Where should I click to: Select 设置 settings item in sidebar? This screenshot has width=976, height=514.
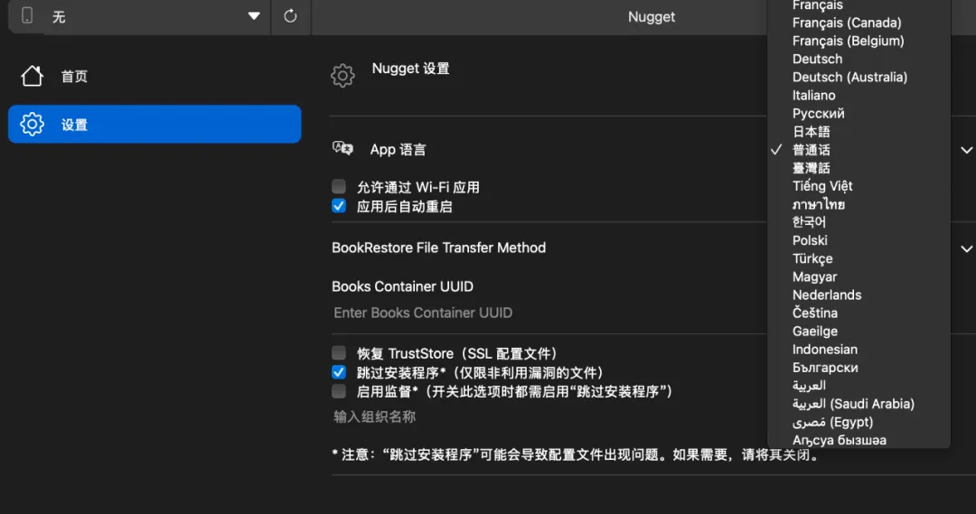click(x=155, y=124)
